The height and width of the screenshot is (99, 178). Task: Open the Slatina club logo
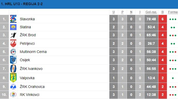click(x=13, y=27)
